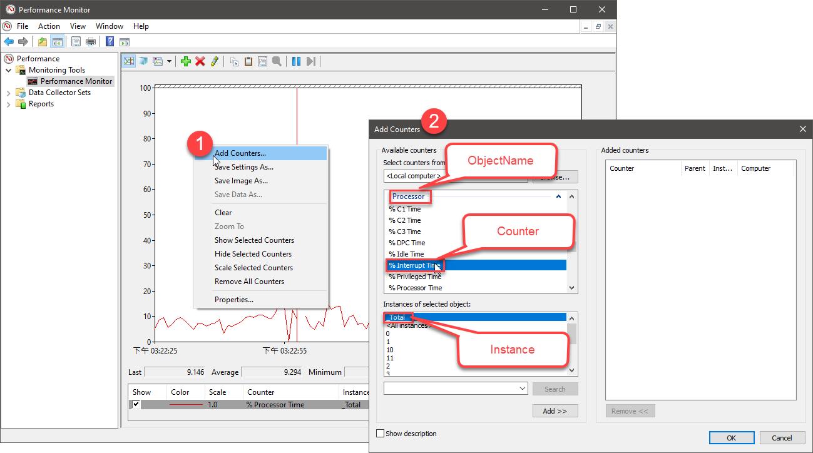Click the blue Help icon in toolbar

click(110, 42)
